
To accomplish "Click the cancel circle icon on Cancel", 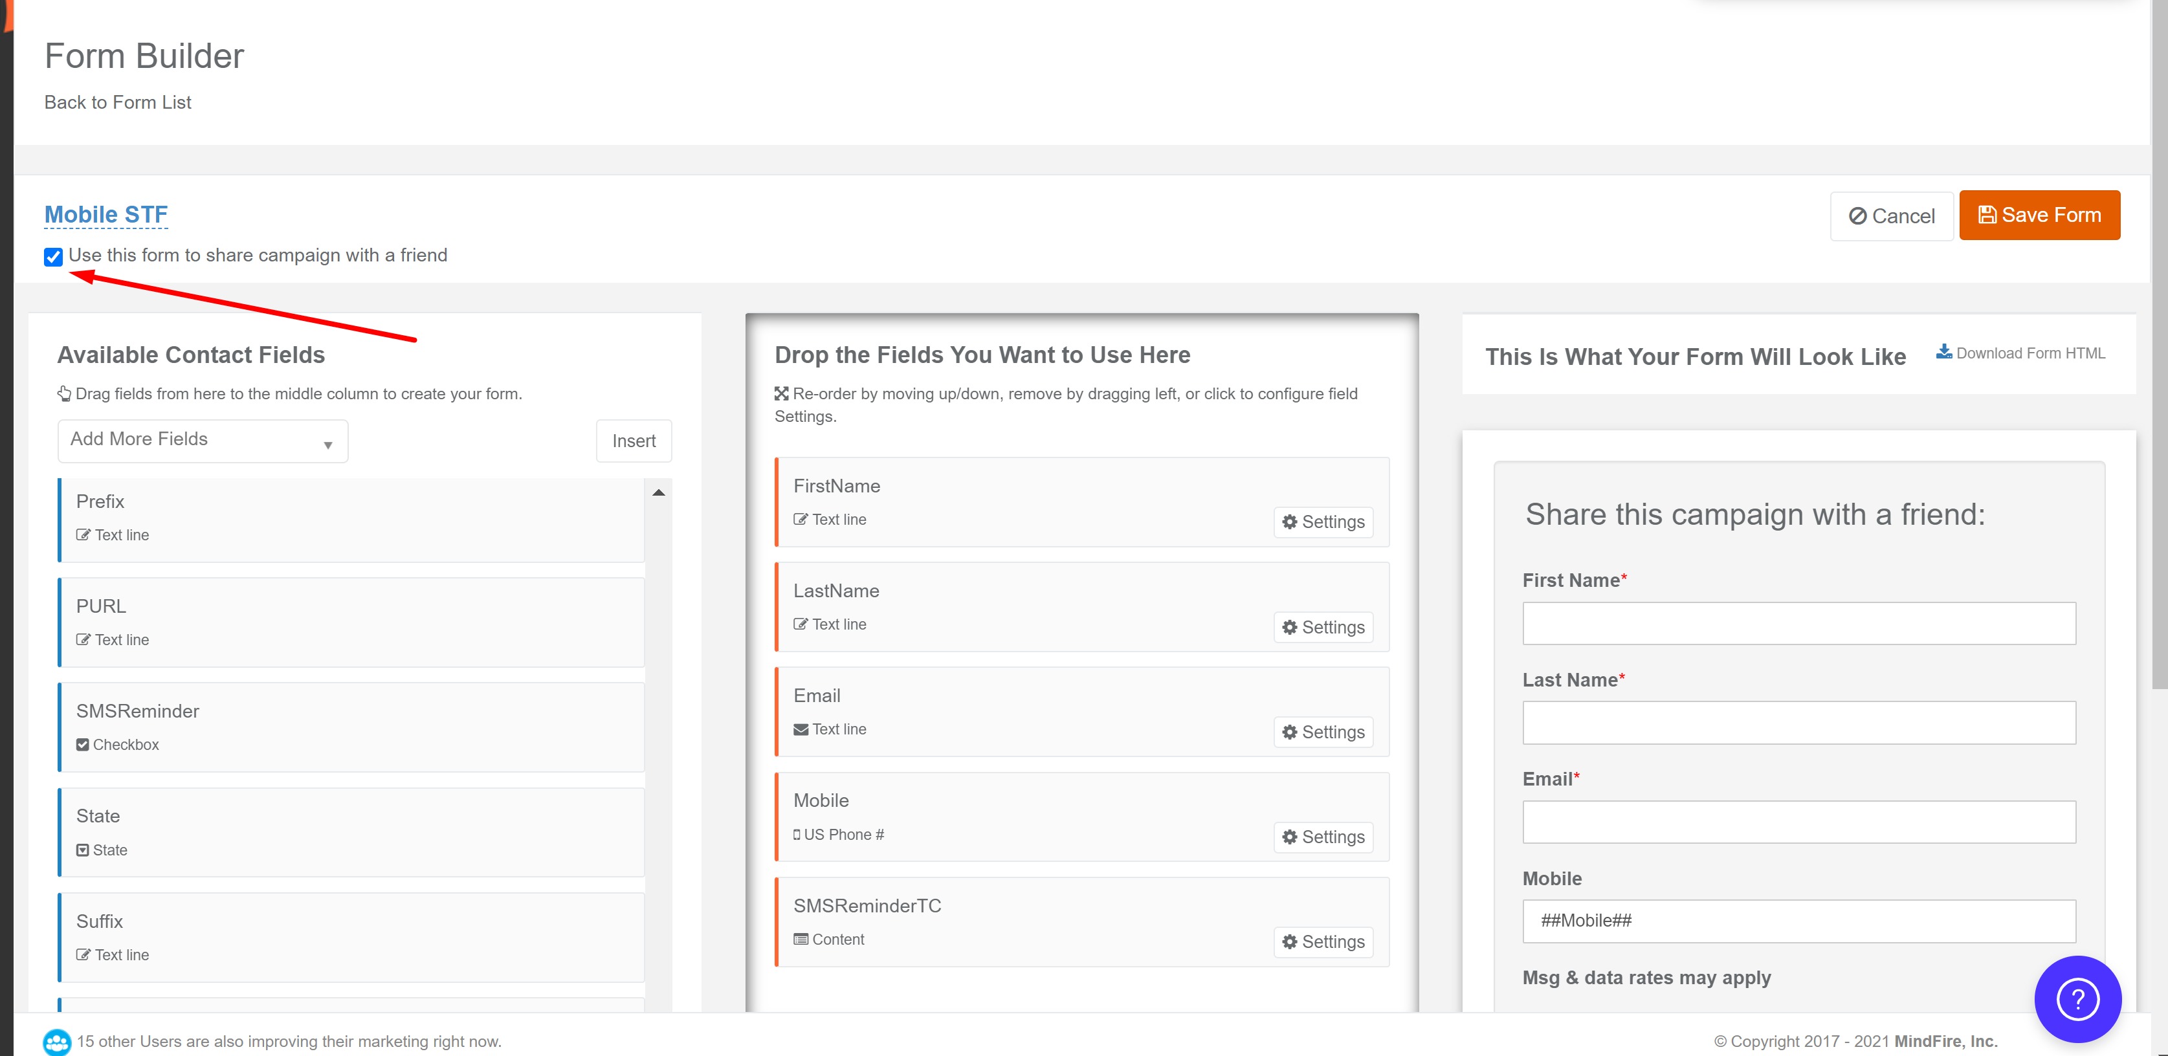I will [1857, 216].
